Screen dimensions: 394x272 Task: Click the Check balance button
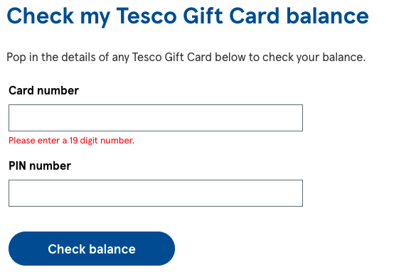point(92,249)
